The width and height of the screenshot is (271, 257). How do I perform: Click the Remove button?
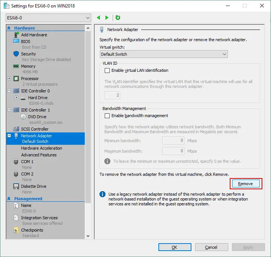(x=245, y=184)
